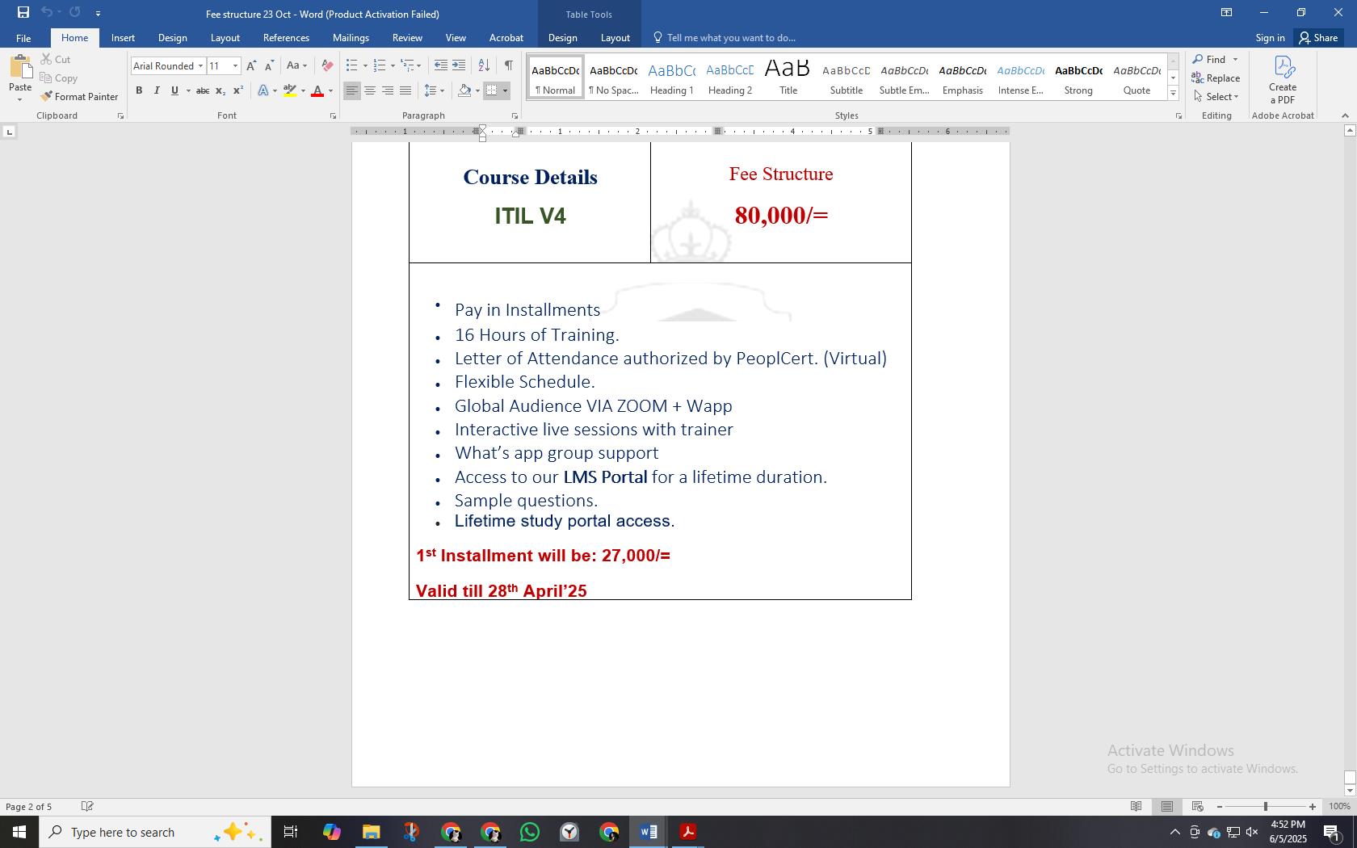This screenshot has width=1357, height=848.
Task: Open the Select dropdown in Editing
Action: 1216,96
